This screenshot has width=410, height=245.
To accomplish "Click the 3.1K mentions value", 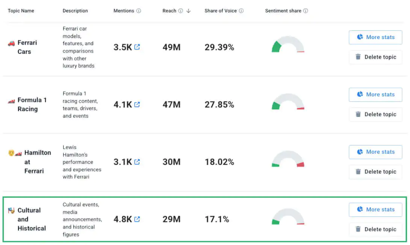I will tap(123, 162).
